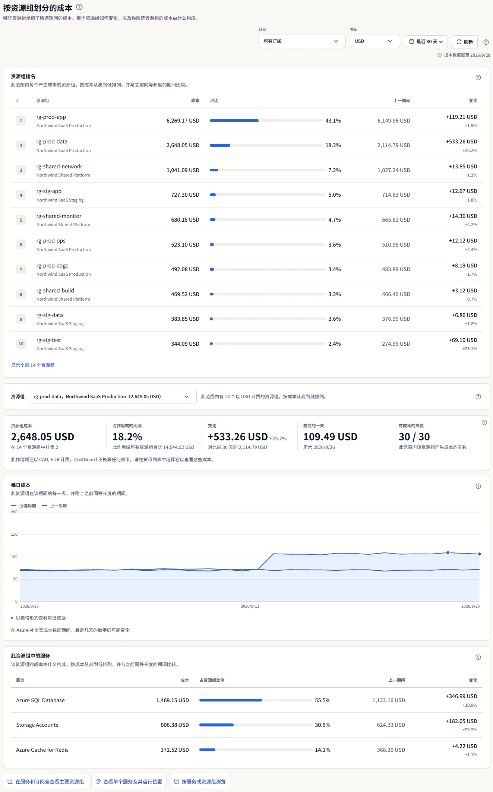Screen dimensions: 493x792
Task: Open the rg-prod-data resource group selector
Action: pos(113,397)
